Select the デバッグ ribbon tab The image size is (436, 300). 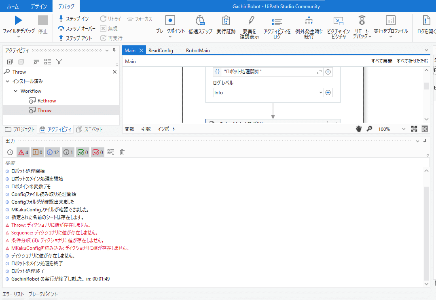click(x=66, y=6)
